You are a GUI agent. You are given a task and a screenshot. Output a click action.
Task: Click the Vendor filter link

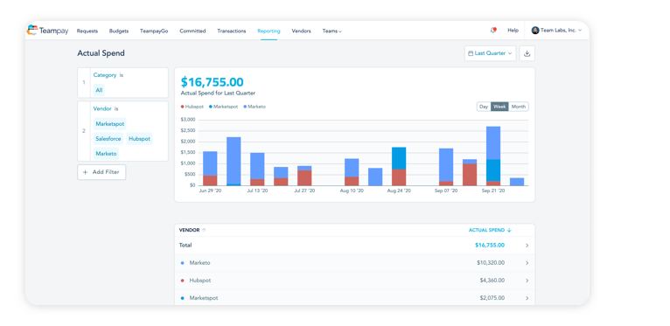point(102,108)
